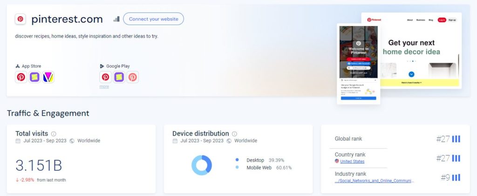
Task: Click the Google Play label icon
Action: coord(102,66)
